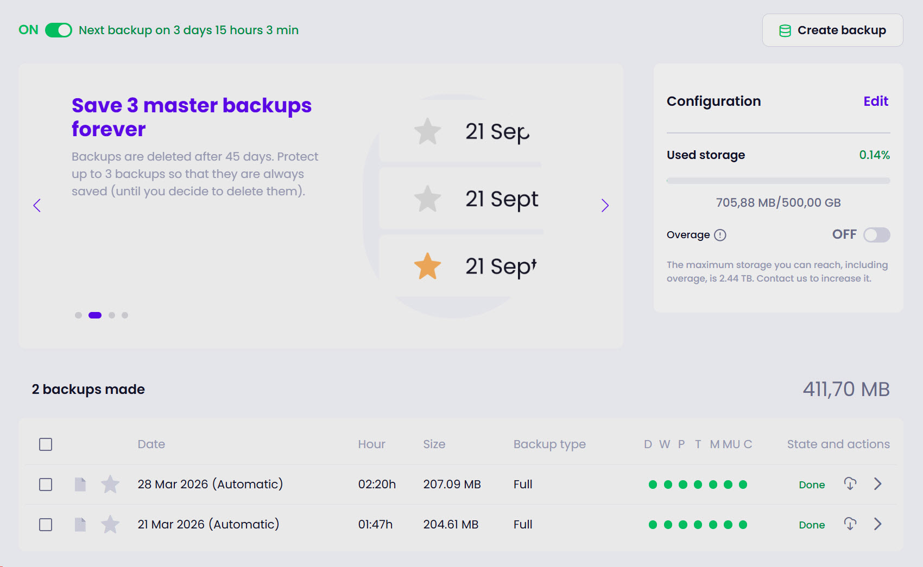Select the first carousel indicator dot
Image resolution: width=923 pixels, height=567 pixels.
[x=78, y=315]
